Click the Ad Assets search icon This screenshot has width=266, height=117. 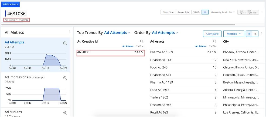click(x=214, y=41)
